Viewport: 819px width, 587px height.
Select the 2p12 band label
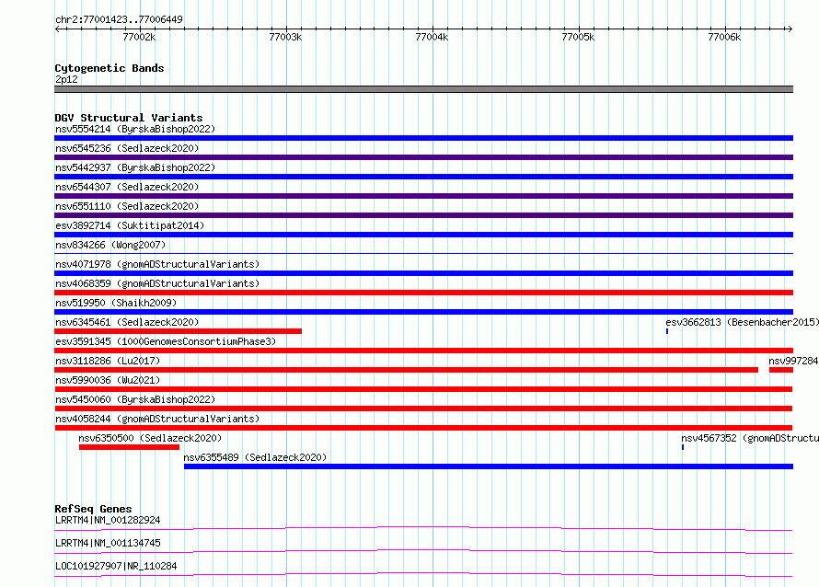66,79
